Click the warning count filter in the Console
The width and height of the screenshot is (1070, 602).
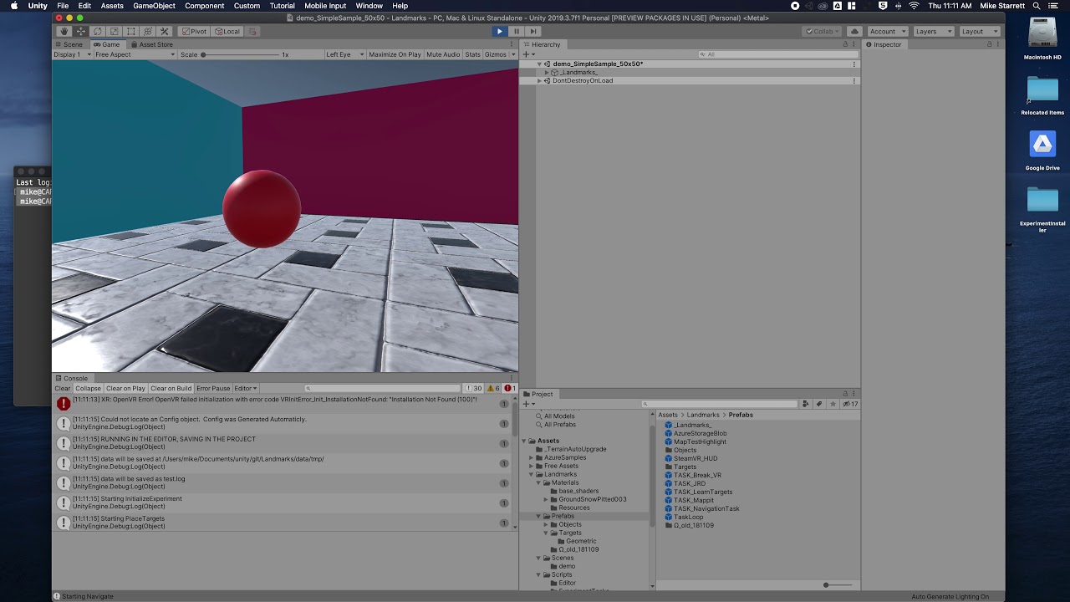[x=492, y=388]
